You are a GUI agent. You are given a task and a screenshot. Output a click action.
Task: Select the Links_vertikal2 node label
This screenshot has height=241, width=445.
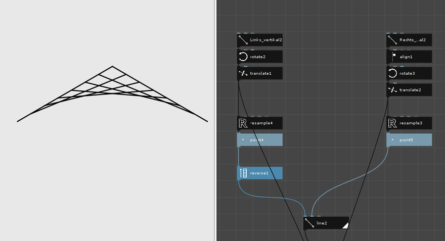(x=266, y=40)
